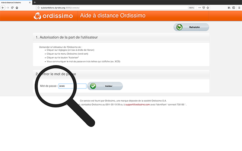This screenshot has height=151, width=242.
Task: Click the Mot de passe input field
Action: 72,86
